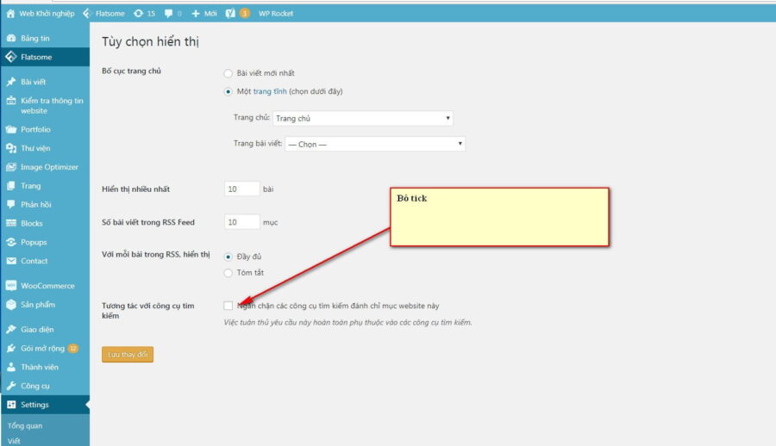776x446 pixels.
Task: Select the Tóm tắt radio option
Action: click(x=228, y=273)
